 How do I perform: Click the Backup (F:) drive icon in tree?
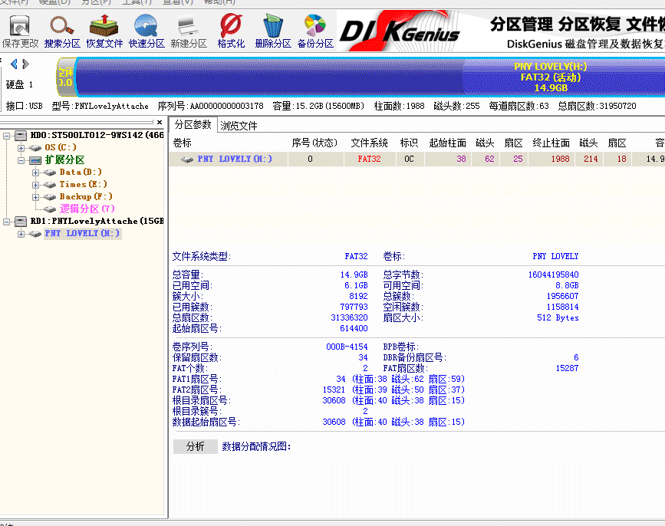coord(50,197)
